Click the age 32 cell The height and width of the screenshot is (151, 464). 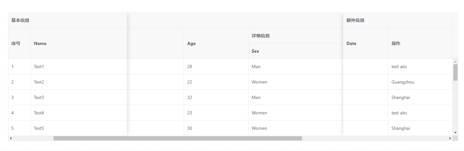tap(189, 97)
